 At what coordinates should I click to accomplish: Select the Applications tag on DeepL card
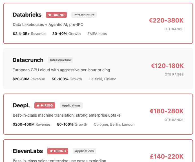[71, 105]
